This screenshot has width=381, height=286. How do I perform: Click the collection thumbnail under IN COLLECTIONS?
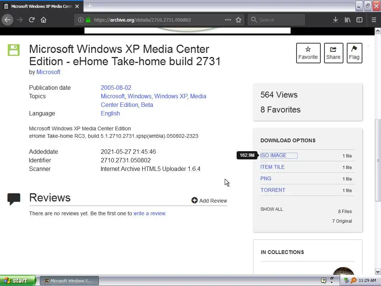343,271
